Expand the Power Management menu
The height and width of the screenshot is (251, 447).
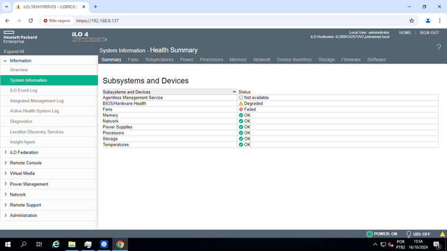pyautogui.click(x=29, y=184)
